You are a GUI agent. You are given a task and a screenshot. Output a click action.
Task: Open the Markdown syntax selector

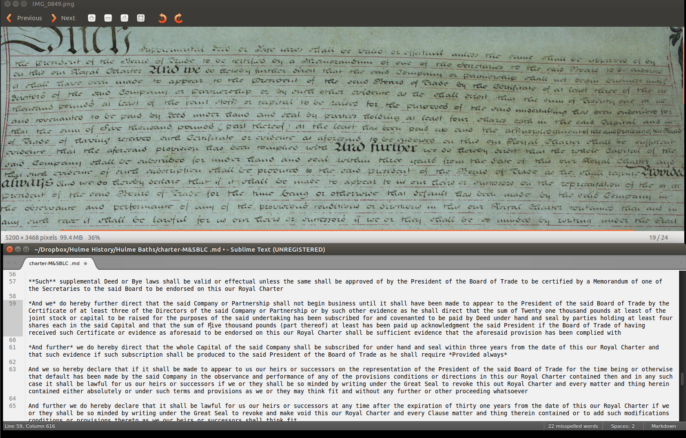(x=664, y=426)
